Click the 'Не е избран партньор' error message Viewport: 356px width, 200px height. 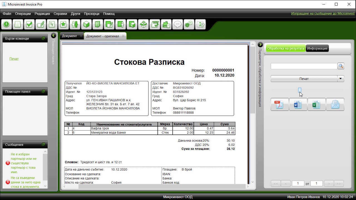pyautogui.click(x=24, y=163)
